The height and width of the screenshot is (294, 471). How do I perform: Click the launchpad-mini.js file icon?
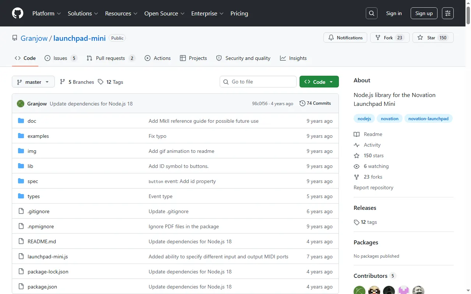(21, 257)
